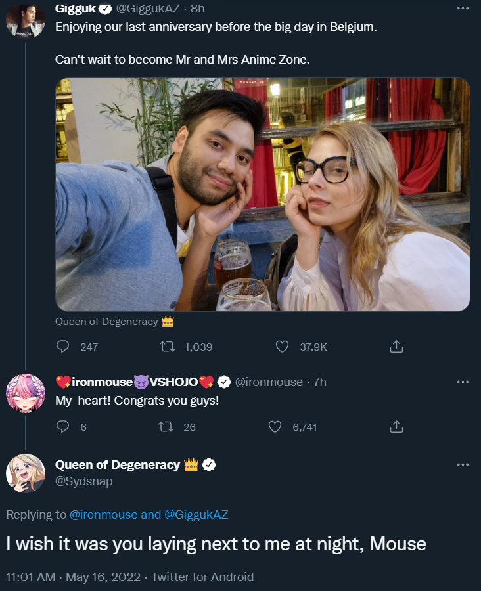Click the @ironmouse mention in reply line
Viewport: 481px width, 591px height.
click(x=104, y=515)
